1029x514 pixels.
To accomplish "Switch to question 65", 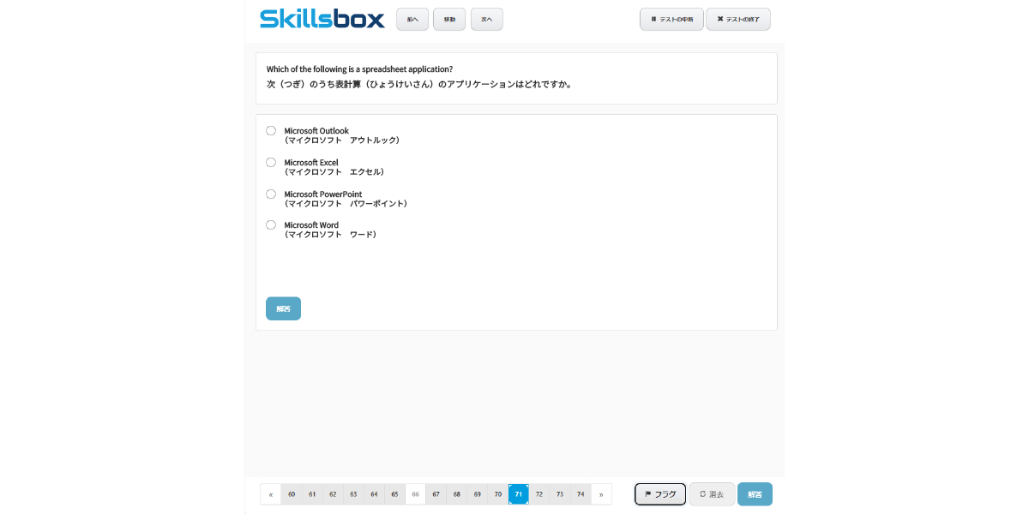I will pos(394,494).
